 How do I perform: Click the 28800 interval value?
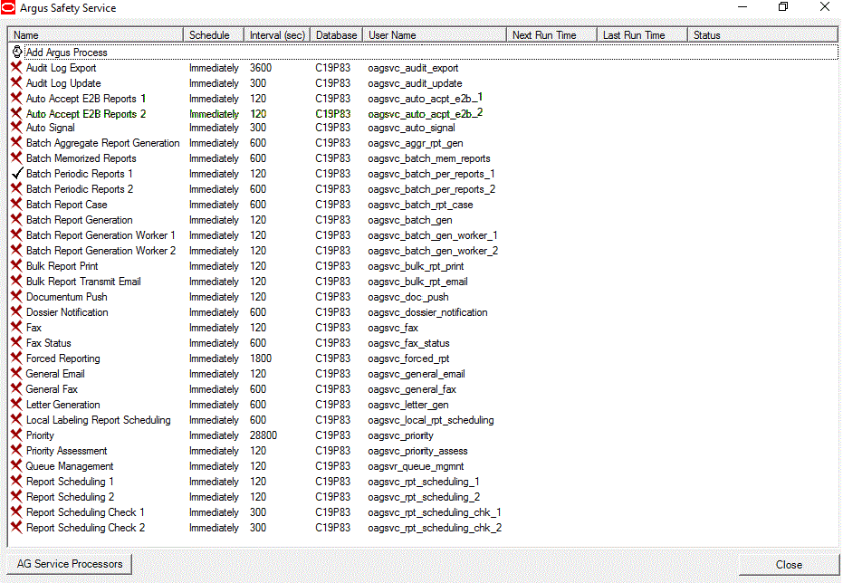[263, 435]
